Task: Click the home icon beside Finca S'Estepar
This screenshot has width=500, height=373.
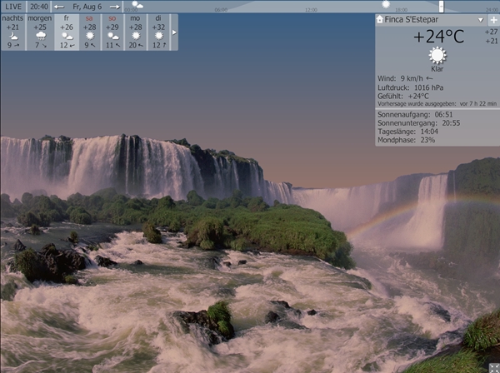Action: tap(379, 19)
